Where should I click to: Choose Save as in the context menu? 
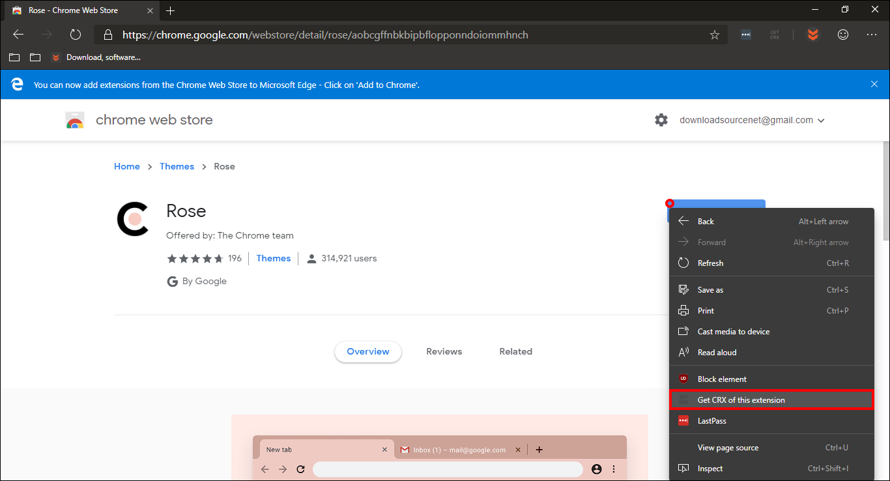pyautogui.click(x=771, y=290)
